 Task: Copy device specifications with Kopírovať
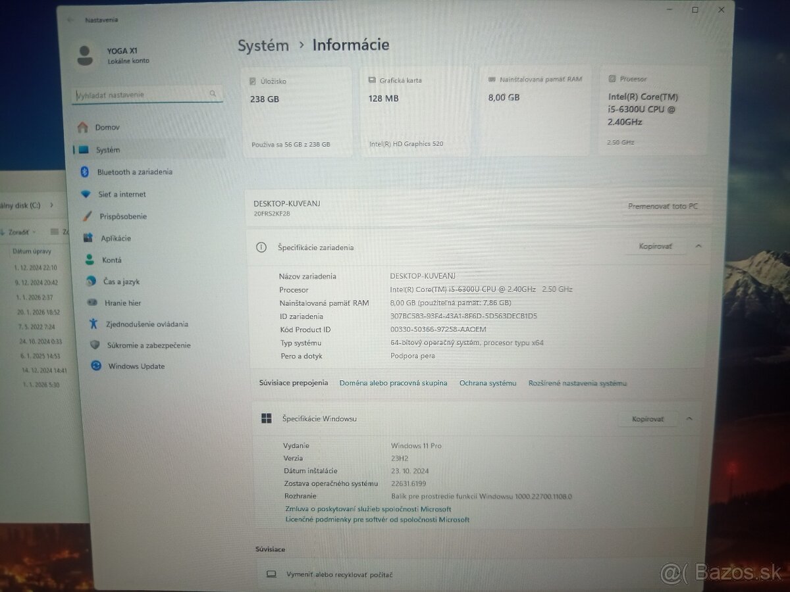click(655, 246)
